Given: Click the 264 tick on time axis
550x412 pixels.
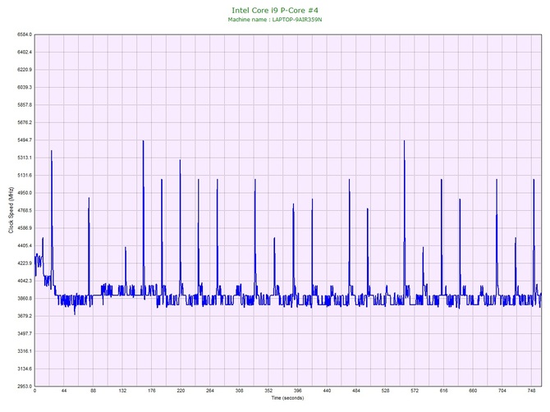Looking at the screenshot, I should pyautogui.click(x=210, y=391).
